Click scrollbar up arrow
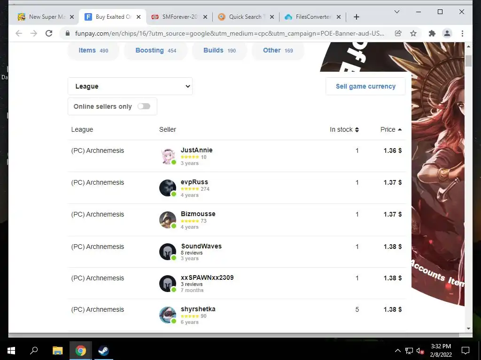The image size is (481, 360). tap(468, 46)
